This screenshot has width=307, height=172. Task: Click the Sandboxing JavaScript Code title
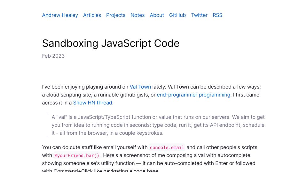click(111, 43)
